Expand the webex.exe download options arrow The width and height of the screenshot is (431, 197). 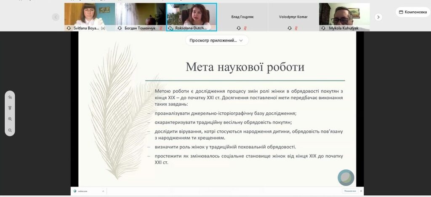[103, 191]
